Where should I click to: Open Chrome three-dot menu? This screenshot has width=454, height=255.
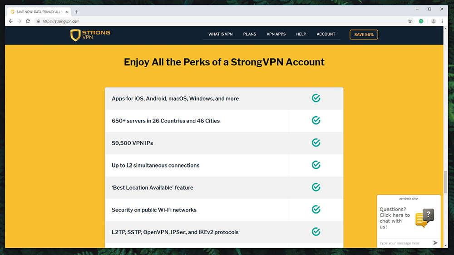(x=442, y=21)
